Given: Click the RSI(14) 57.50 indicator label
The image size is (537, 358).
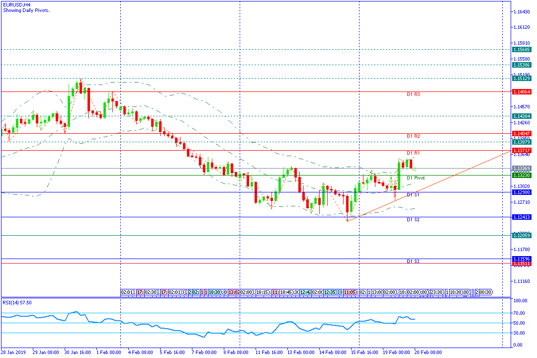Looking at the screenshot, I should tap(17, 302).
